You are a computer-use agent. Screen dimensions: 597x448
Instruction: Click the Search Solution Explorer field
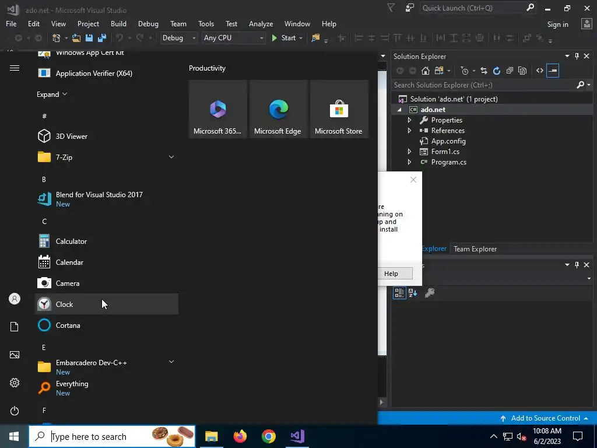[x=484, y=85]
